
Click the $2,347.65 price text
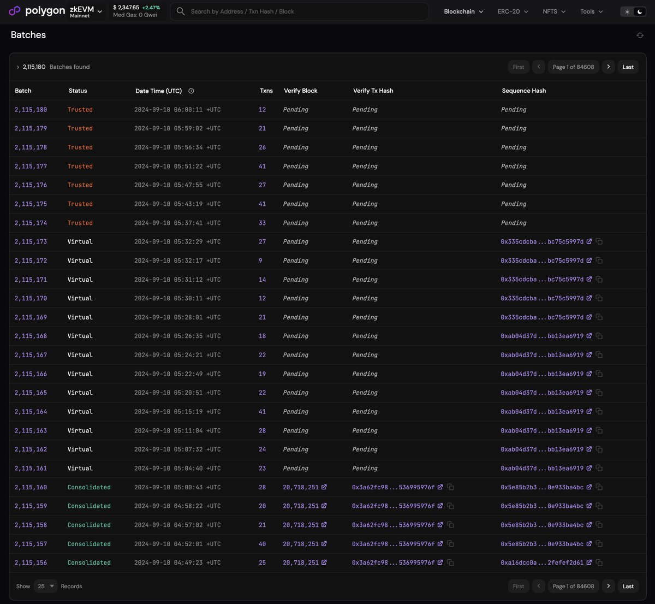(126, 8)
